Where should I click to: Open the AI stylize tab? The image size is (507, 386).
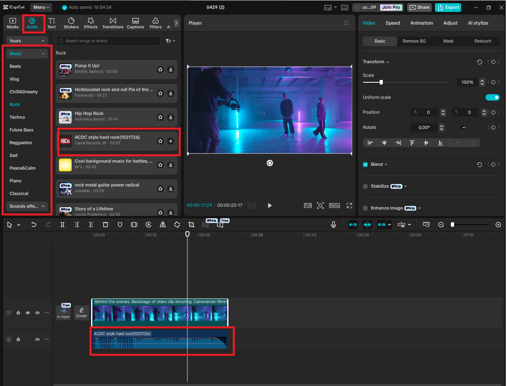click(x=478, y=23)
